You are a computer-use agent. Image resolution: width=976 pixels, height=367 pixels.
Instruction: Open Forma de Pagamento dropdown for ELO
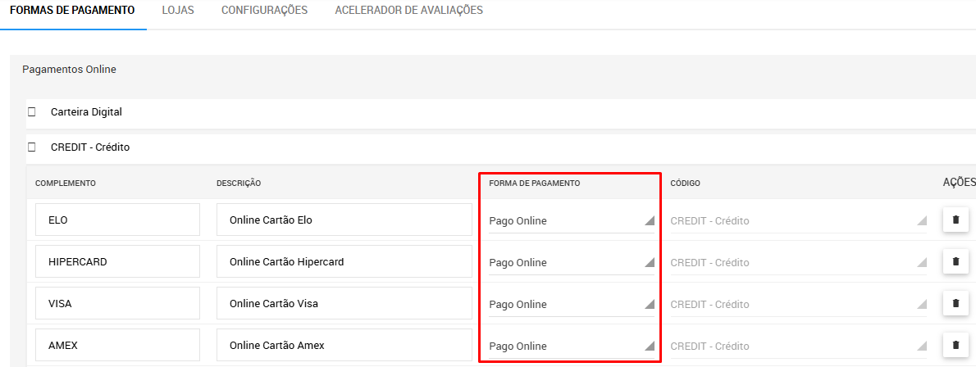(x=572, y=221)
